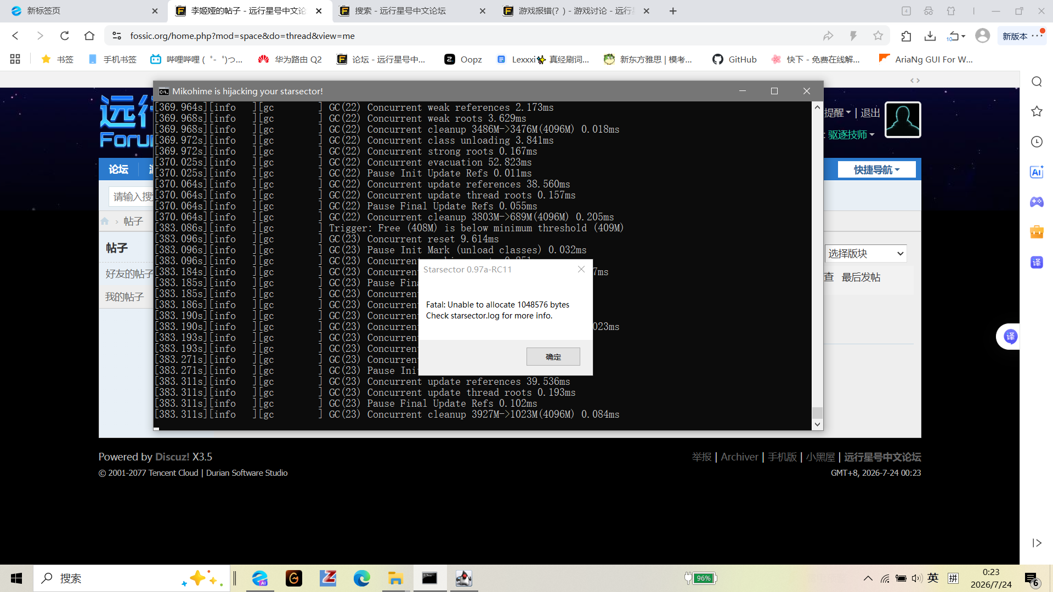
Task: Click the forum search input field
Action: pos(132,196)
